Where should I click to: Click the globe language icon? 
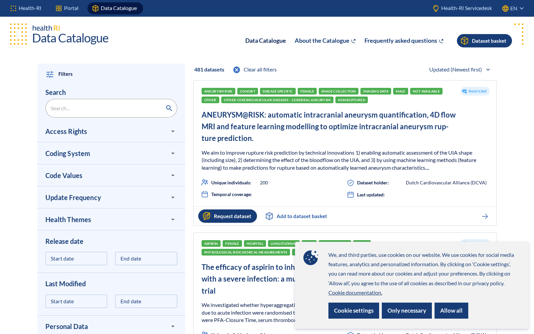pos(505,8)
